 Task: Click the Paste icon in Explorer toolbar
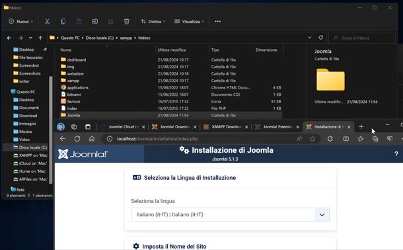click(79, 22)
